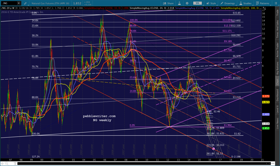Click the $11.171 magenta price label
Viewport: 280px width, 166px height.
[x=227, y=31]
